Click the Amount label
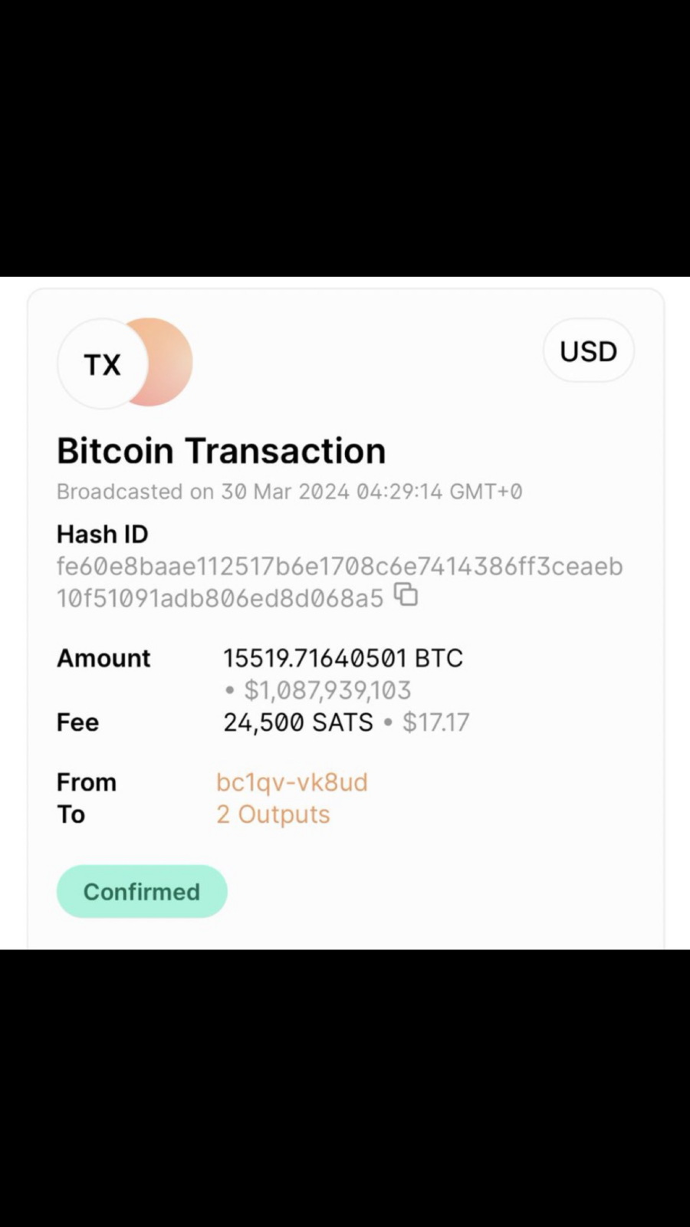690x1227 pixels. [x=103, y=658]
